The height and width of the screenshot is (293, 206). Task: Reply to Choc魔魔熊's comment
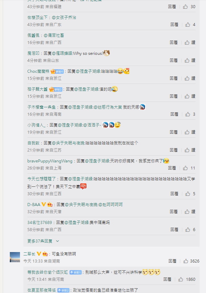coord(173,78)
